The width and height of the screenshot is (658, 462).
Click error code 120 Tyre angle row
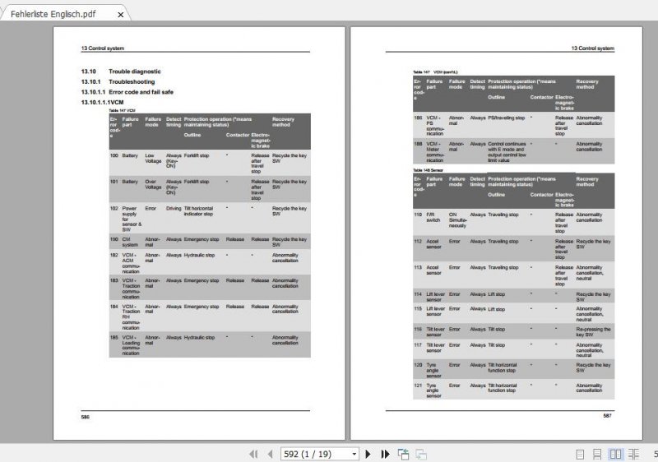(x=513, y=370)
